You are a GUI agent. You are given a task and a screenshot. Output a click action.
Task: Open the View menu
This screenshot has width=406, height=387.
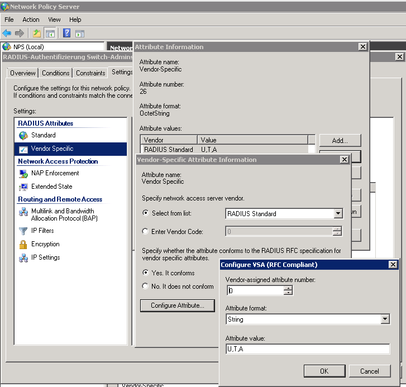(x=54, y=20)
